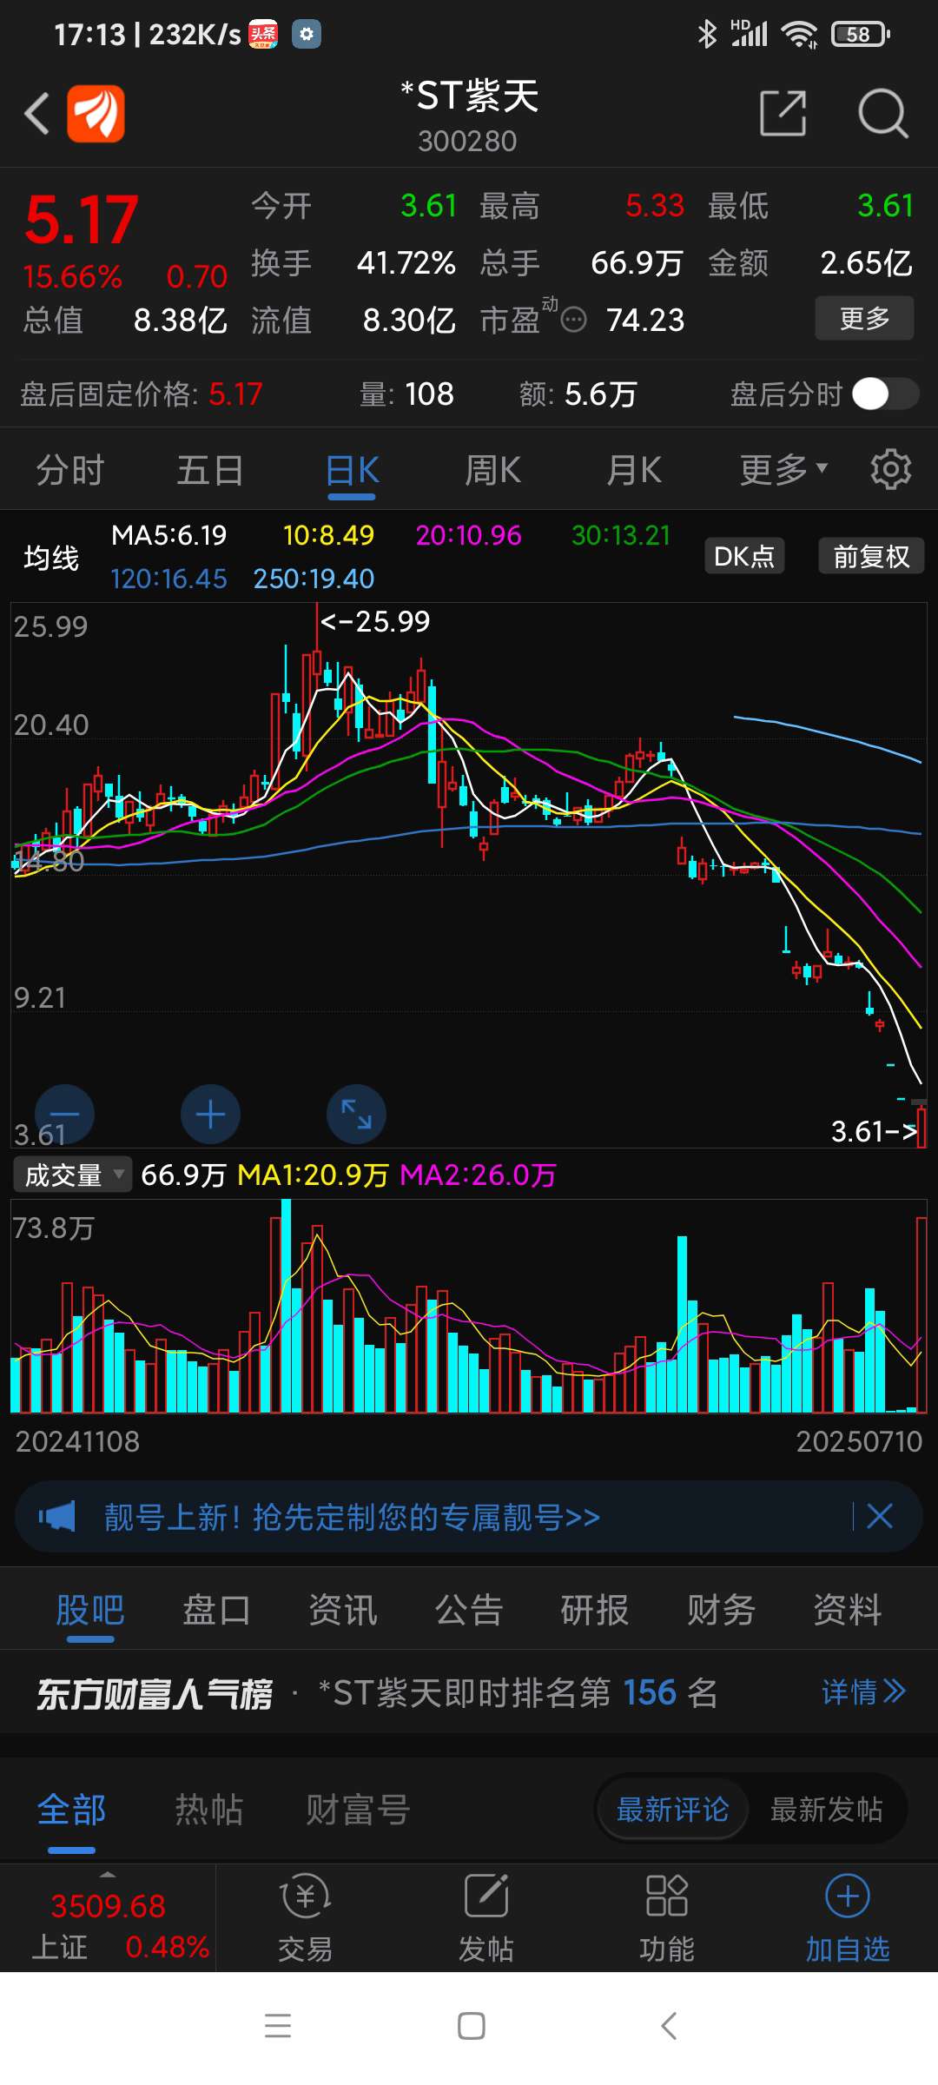The height and width of the screenshot is (2085, 938).
Task: Select 财富号 posts filter
Action: (x=358, y=1810)
